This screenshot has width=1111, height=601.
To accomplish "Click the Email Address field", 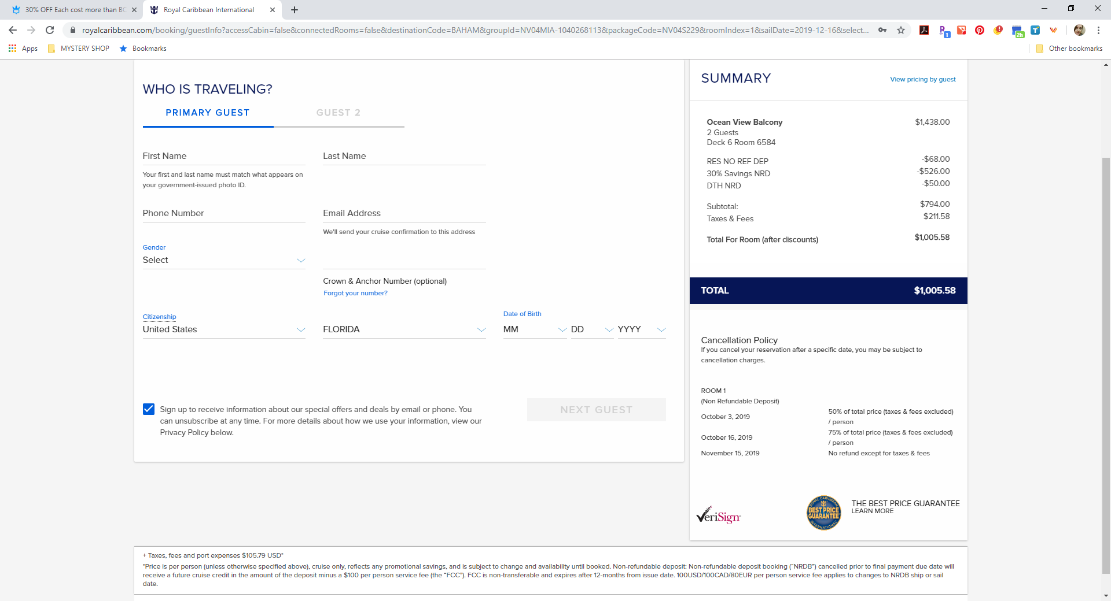I will [x=404, y=213].
